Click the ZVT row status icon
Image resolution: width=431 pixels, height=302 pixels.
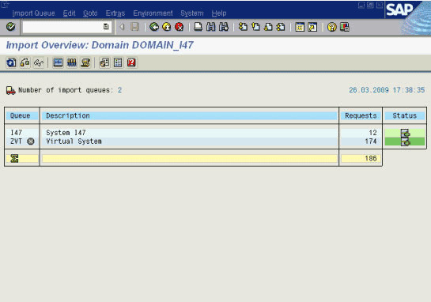point(405,142)
